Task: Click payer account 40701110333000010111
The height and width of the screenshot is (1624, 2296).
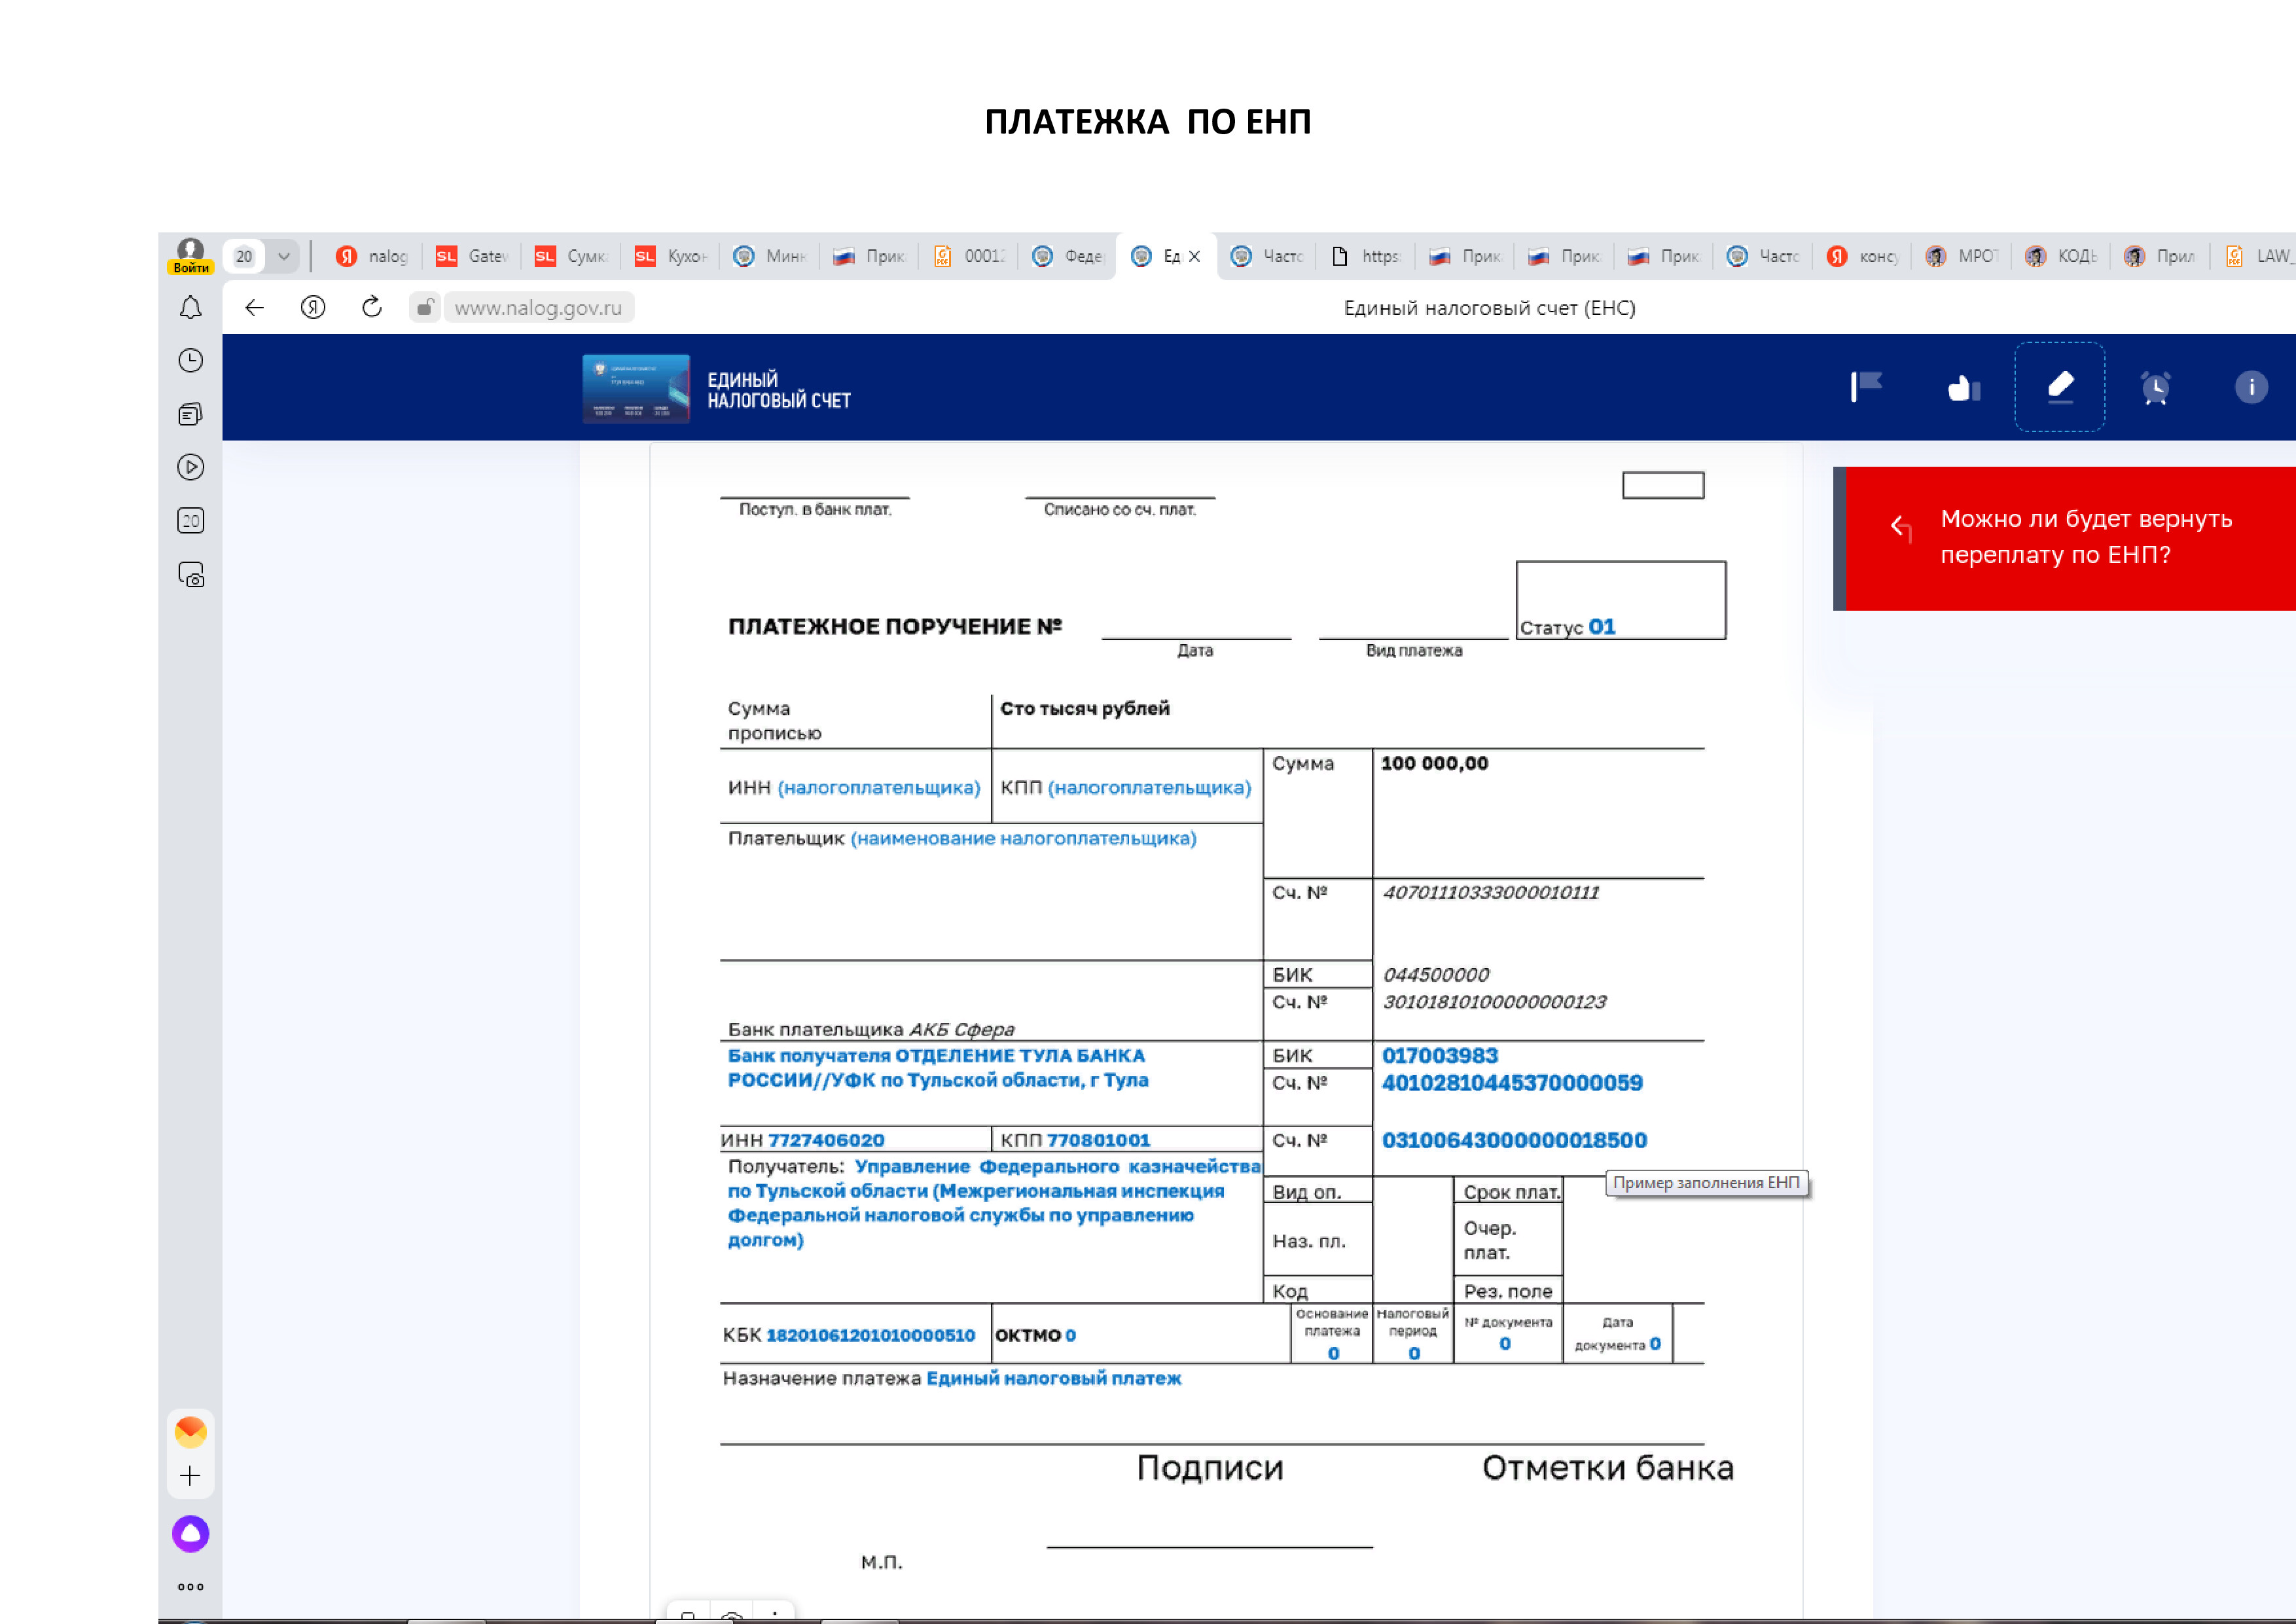Action: [x=1490, y=892]
